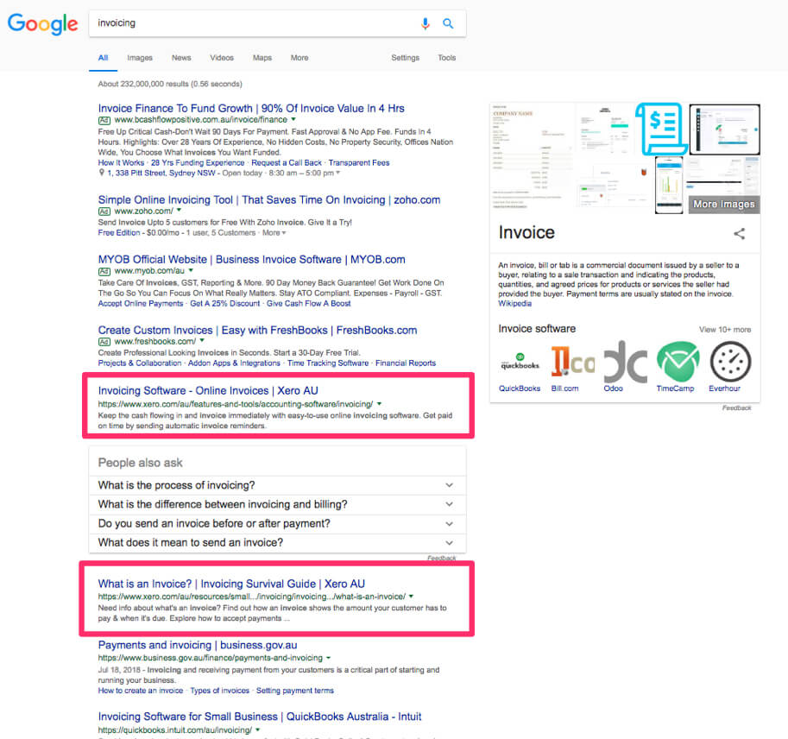Click the Wikipedia link in Invoice panel

pos(514,303)
